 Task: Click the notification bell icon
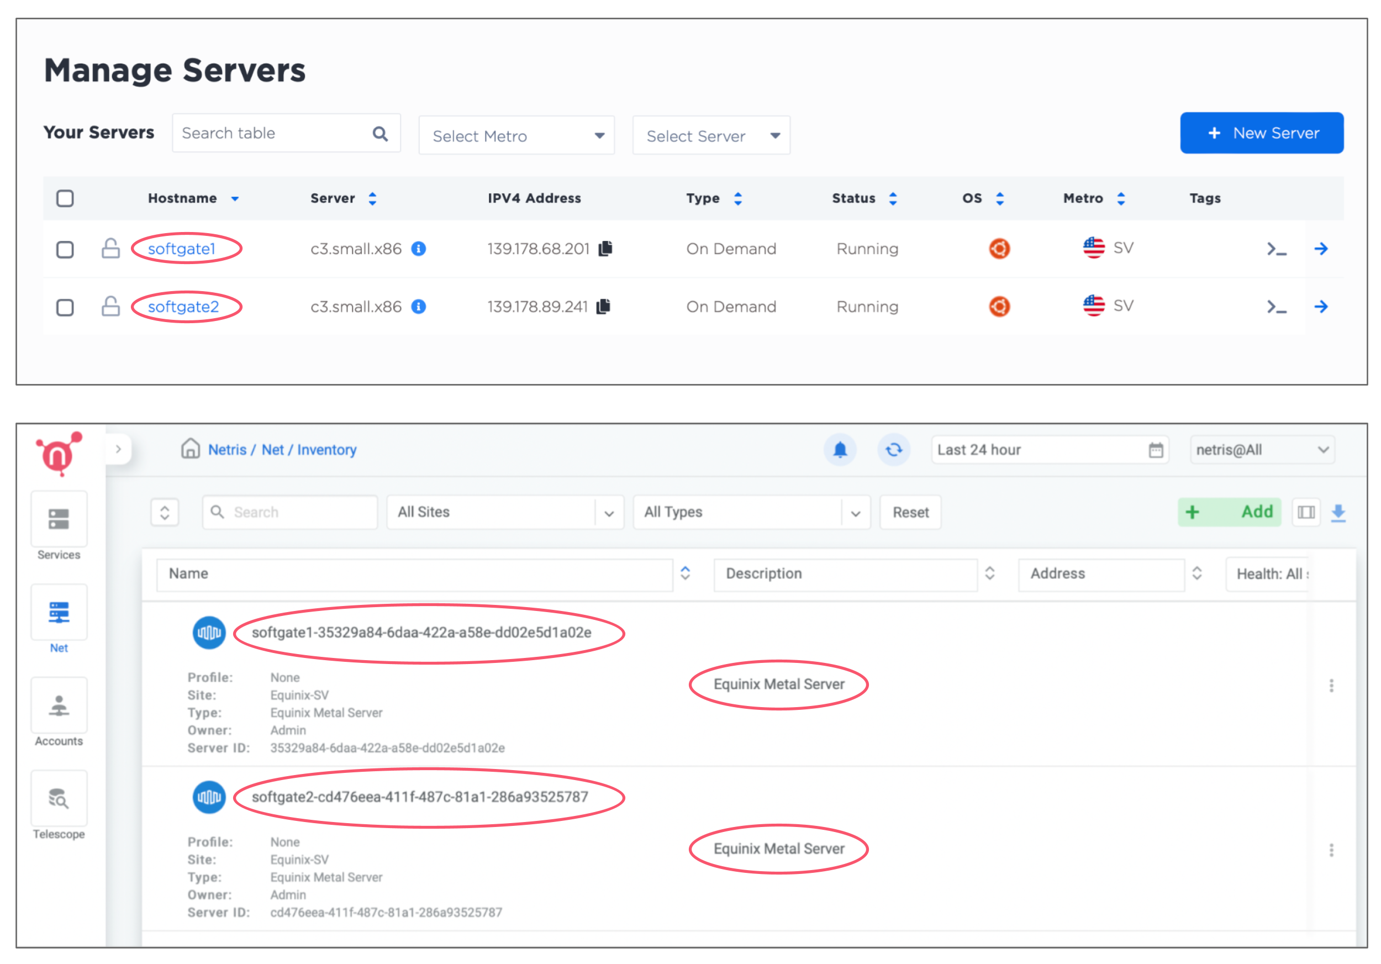point(840,450)
